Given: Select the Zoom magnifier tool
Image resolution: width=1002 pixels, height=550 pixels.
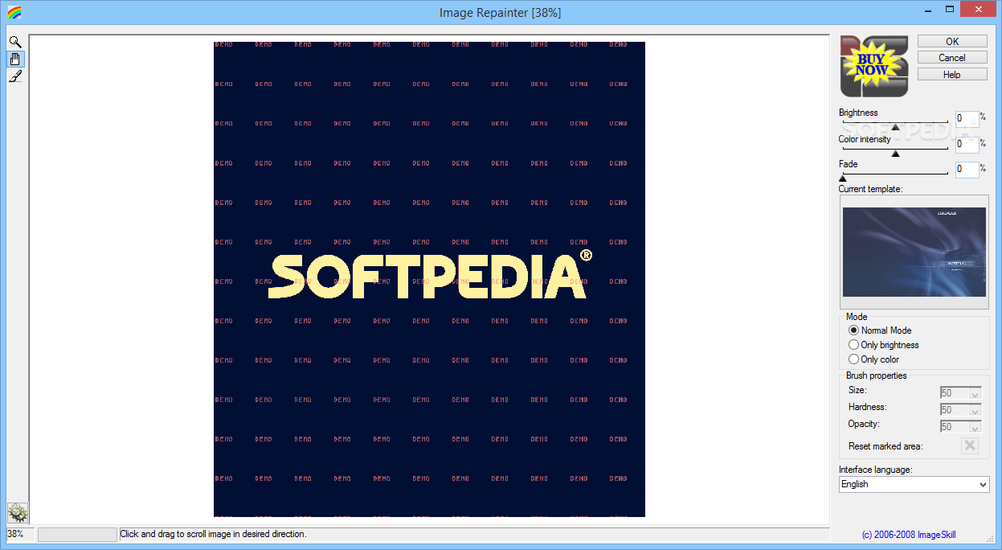Looking at the screenshot, I should [15, 42].
